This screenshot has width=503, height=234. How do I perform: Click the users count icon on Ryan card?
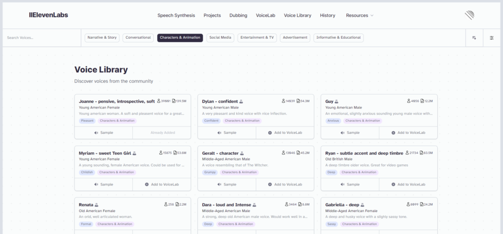click(x=407, y=153)
